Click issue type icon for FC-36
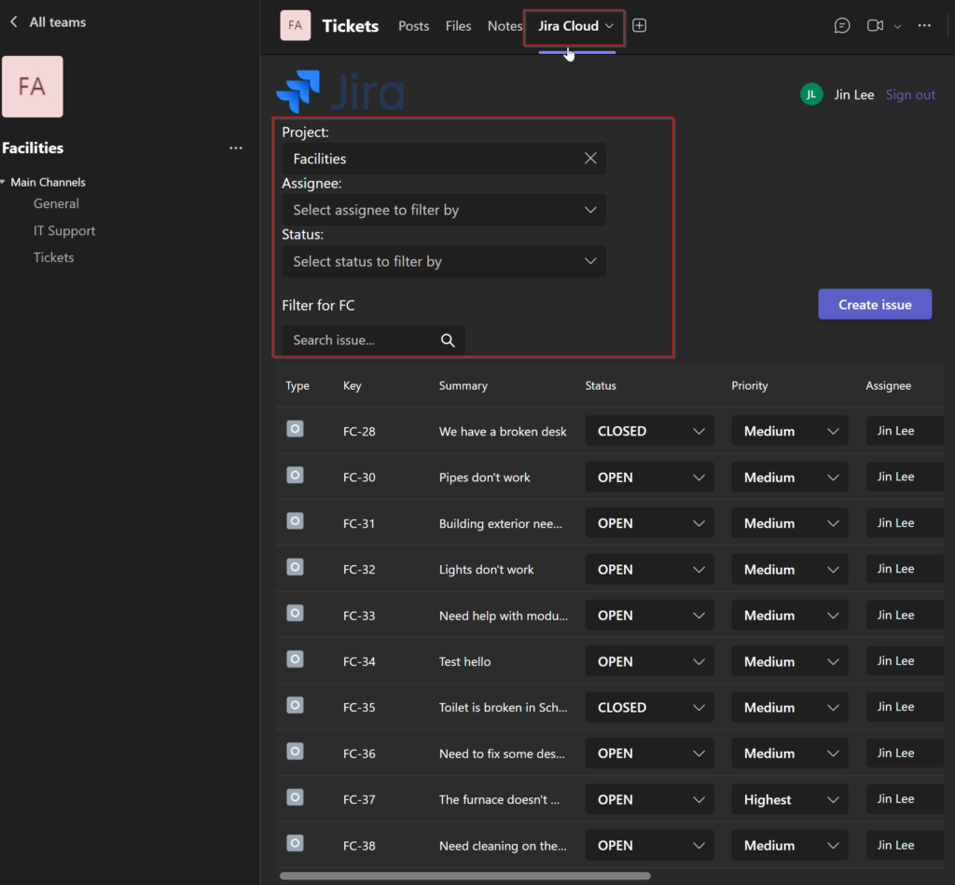 tap(296, 751)
